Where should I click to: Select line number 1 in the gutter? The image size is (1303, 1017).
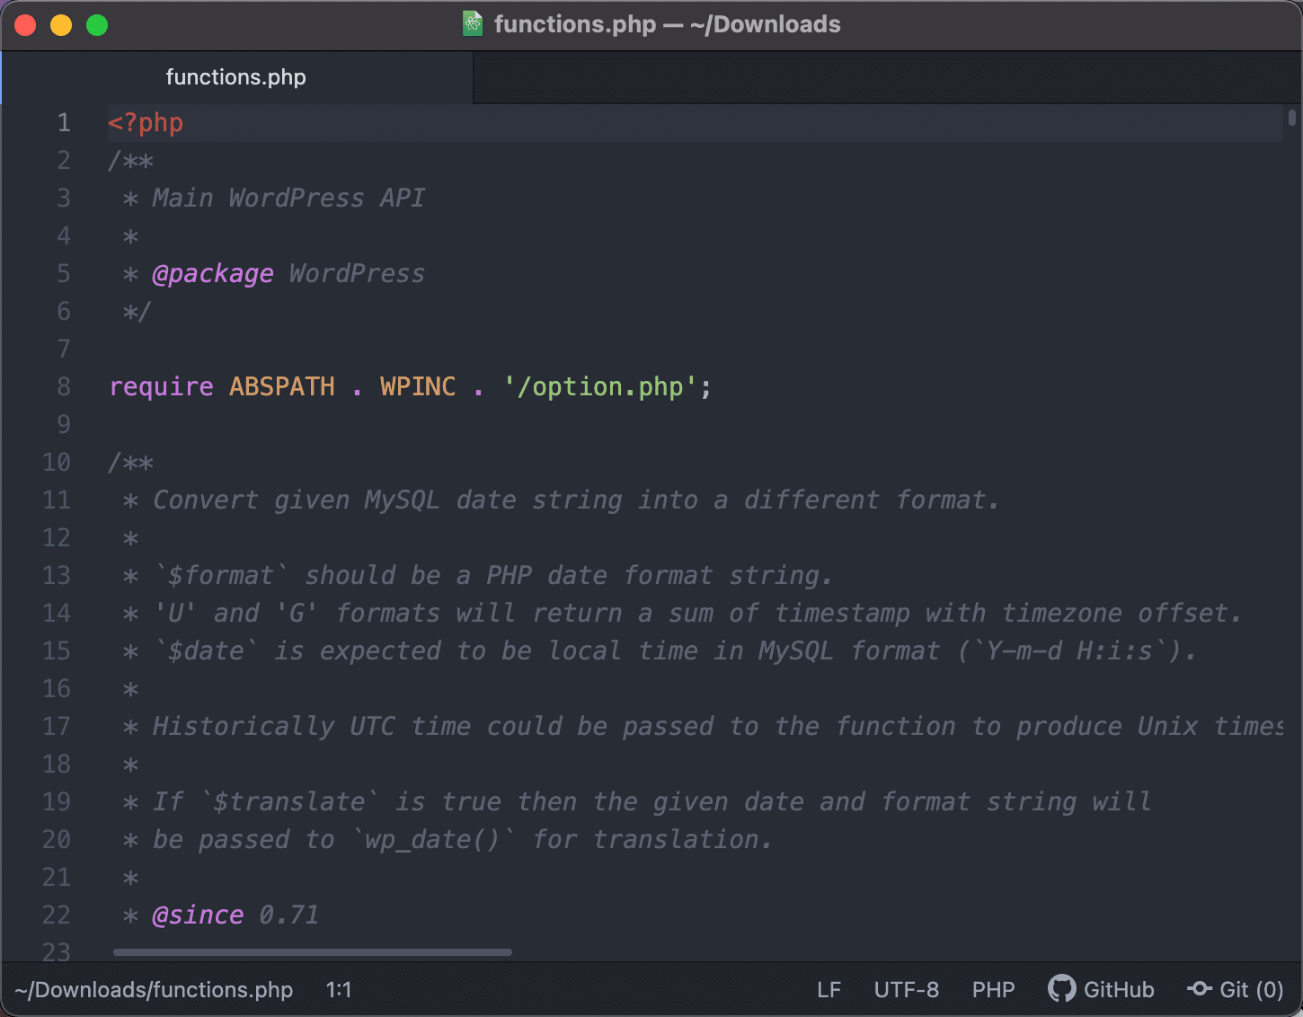coord(63,122)
